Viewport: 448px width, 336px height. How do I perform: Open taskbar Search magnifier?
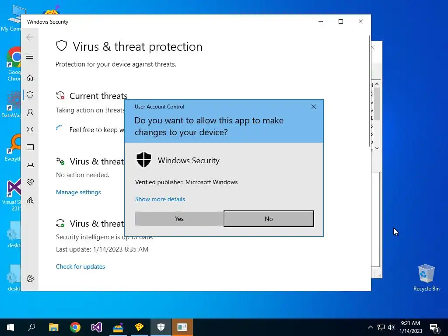click(x=31, y=327)
